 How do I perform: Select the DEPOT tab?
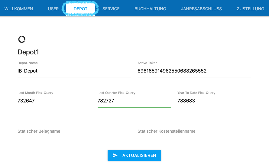point(80,9)
